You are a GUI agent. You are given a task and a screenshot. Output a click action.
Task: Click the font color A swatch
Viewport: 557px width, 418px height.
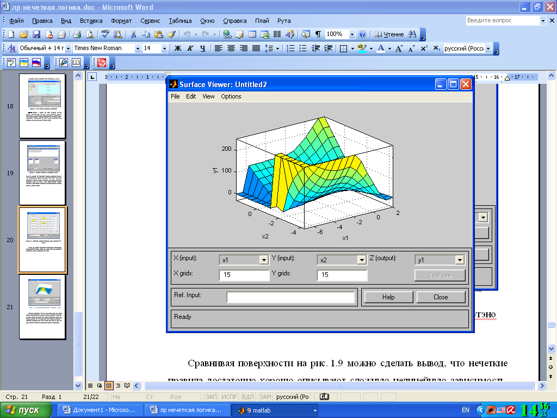tap(381, 48)
